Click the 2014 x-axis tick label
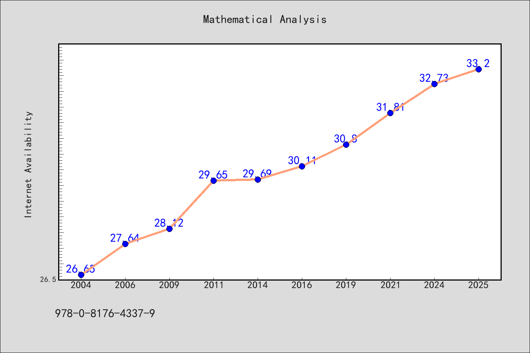The image size is (530, 353). [x=258, y=285]
